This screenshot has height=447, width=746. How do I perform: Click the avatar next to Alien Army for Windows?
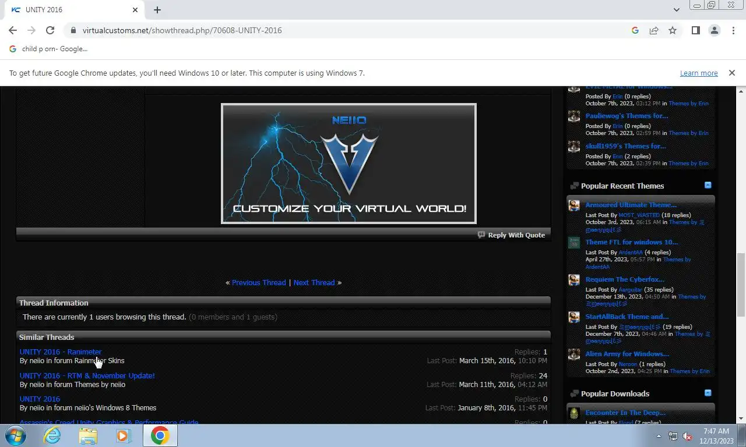[x=574, y=354]
